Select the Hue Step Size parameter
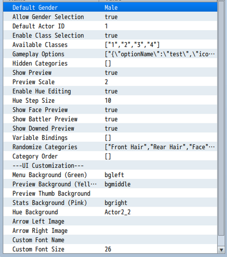Image resolution: width=227 pixels, height=257 pixels. pos(110,100)
